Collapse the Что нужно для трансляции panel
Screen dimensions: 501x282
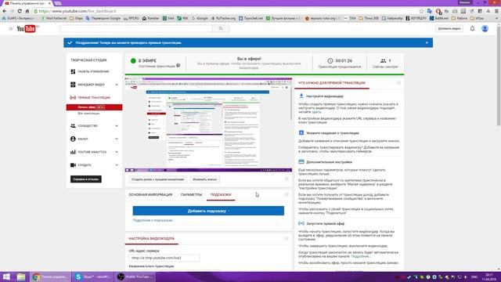398,83
